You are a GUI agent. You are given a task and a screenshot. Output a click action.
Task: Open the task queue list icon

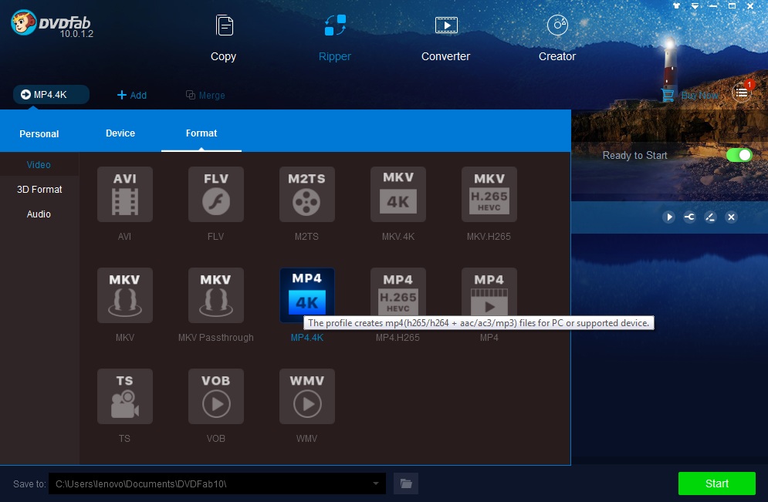coord(740,93)
